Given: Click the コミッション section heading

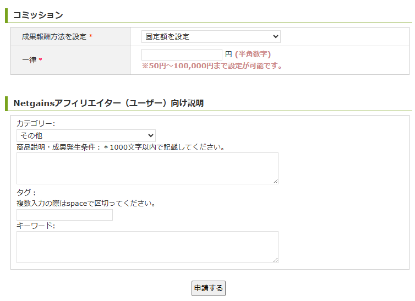Looking at the screenshot, I should tap(38, 15).
